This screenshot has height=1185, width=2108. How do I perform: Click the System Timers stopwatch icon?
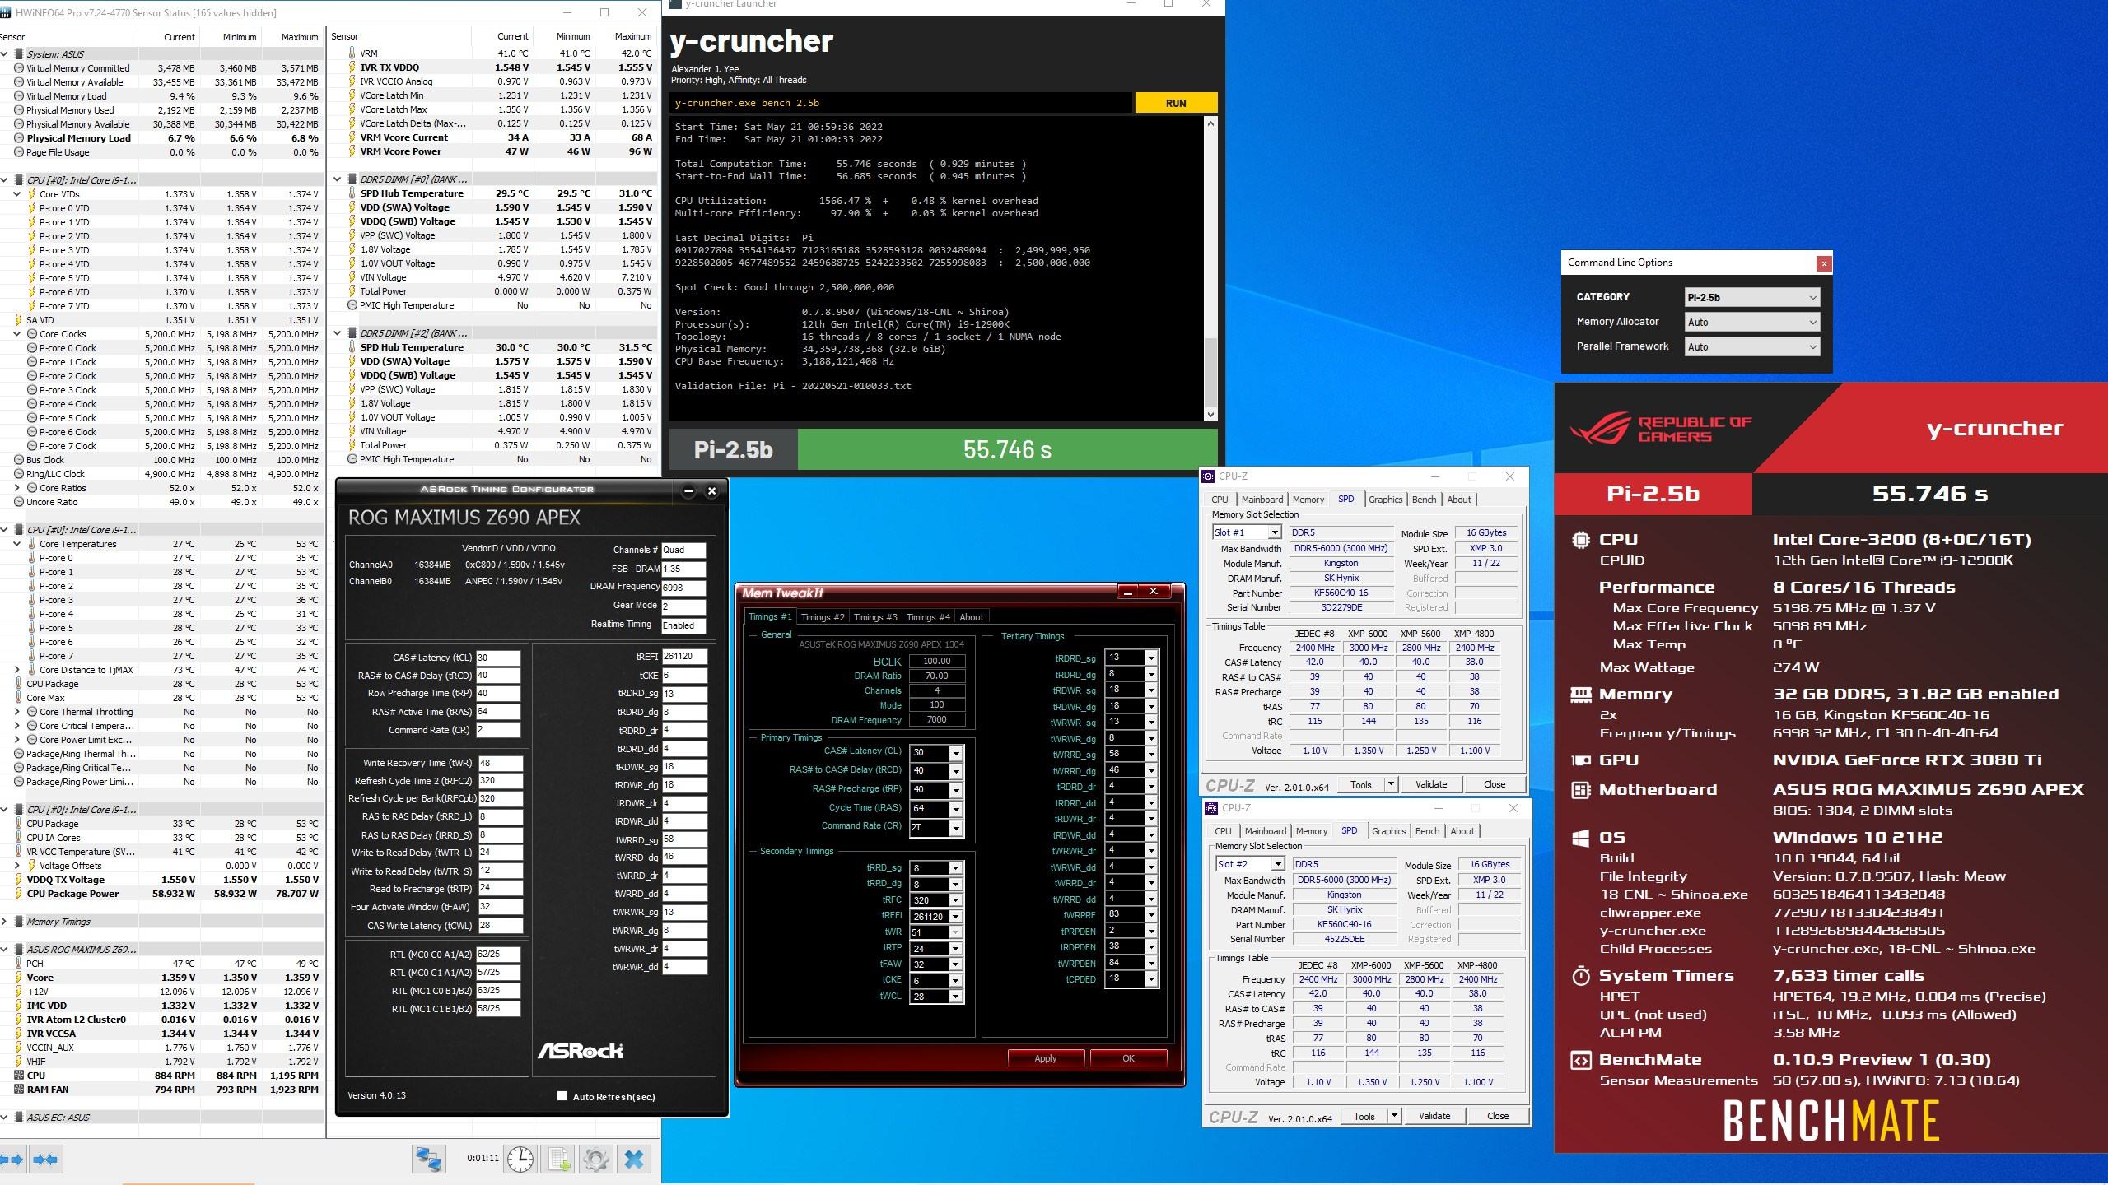coord(1580,976)
